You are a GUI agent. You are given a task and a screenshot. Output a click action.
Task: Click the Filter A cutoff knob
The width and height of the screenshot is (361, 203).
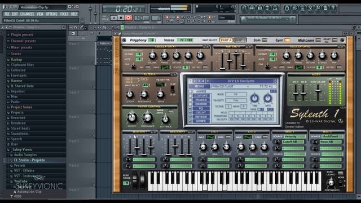[130, 94]
